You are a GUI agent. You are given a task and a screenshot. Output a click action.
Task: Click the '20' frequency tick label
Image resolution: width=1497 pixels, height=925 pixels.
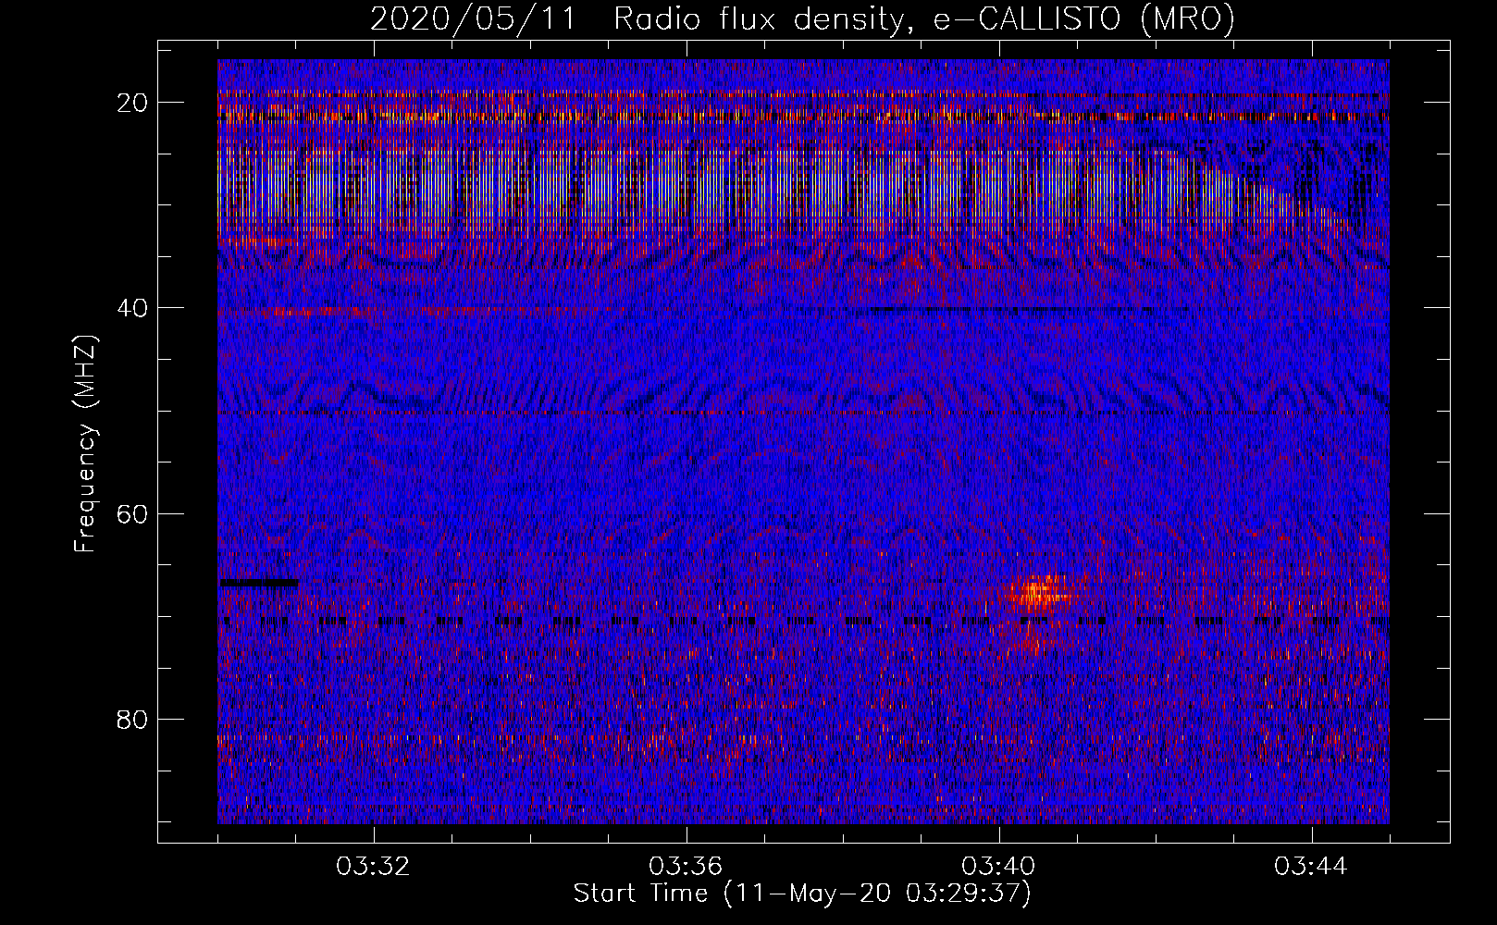pyautogui.click(x=133, y=103)
